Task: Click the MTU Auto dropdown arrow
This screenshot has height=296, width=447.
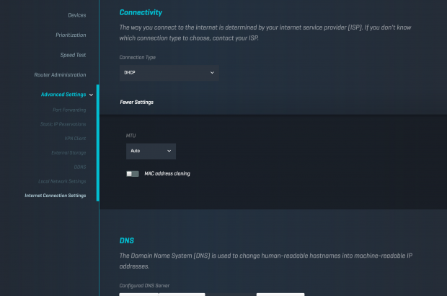Action: point(169,151)
